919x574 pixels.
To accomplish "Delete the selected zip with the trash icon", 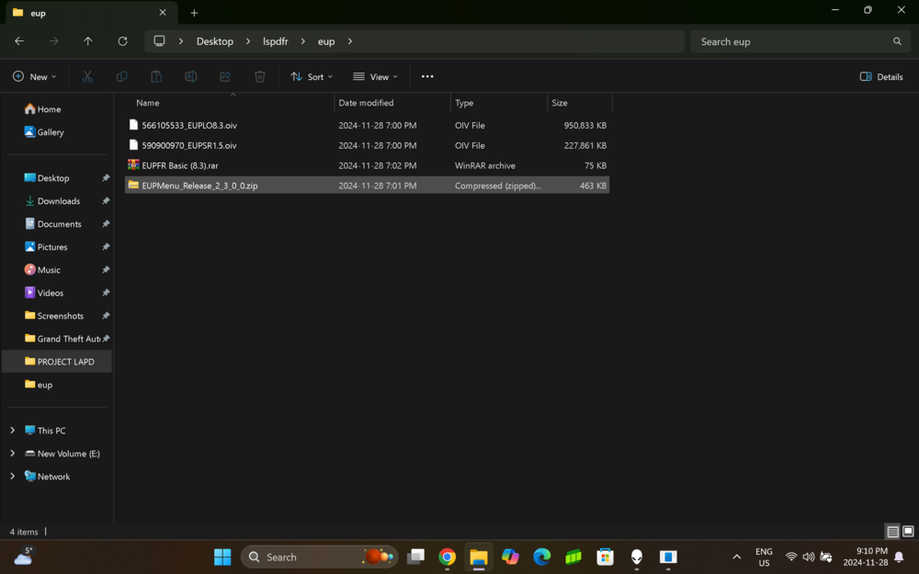I will 260,76.
